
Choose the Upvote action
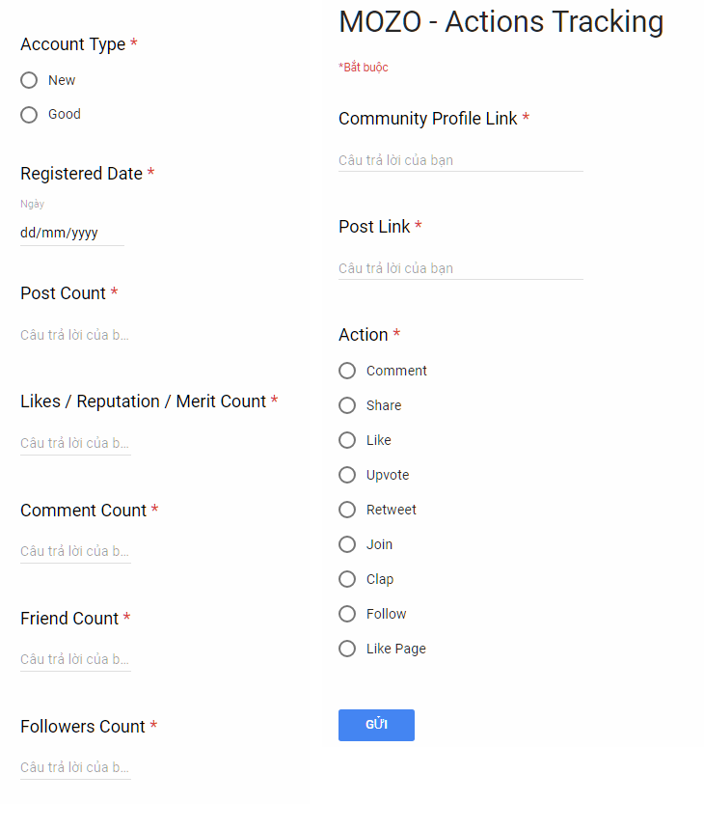347,475
